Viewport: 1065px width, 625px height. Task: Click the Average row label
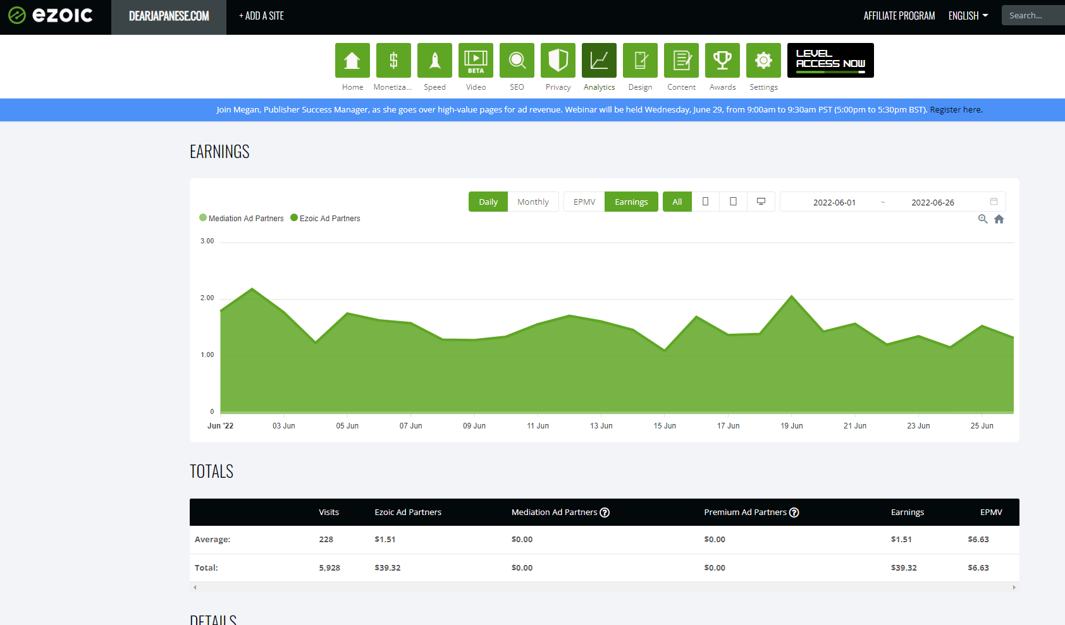click(x=212, y=540)
